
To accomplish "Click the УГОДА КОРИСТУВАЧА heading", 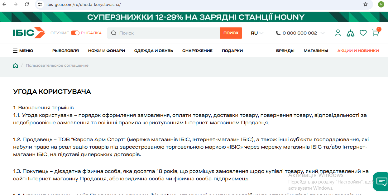I will point(52,92).
